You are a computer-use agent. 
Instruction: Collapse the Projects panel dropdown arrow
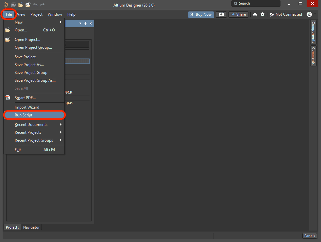[x=80, y=24]
